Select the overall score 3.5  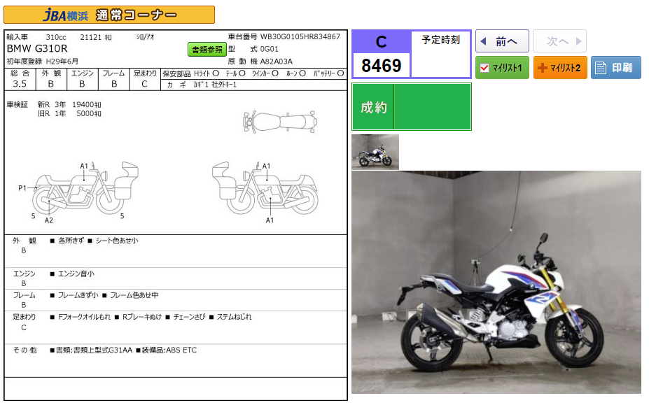[20, 84]
